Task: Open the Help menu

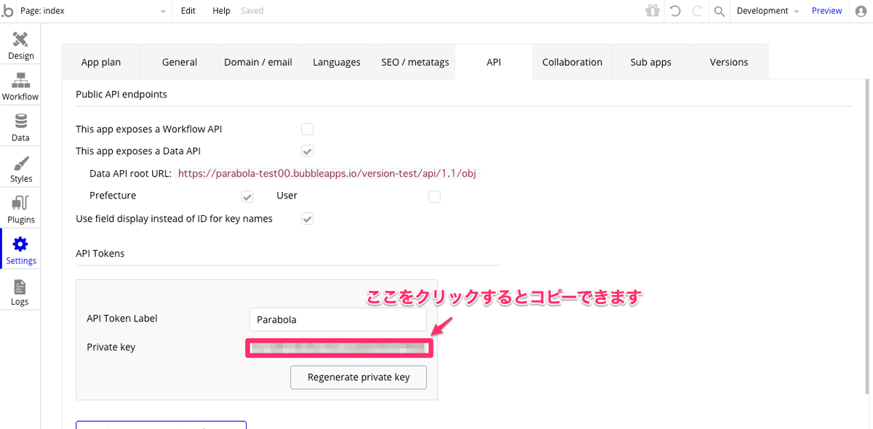Action: pos(221,11)
